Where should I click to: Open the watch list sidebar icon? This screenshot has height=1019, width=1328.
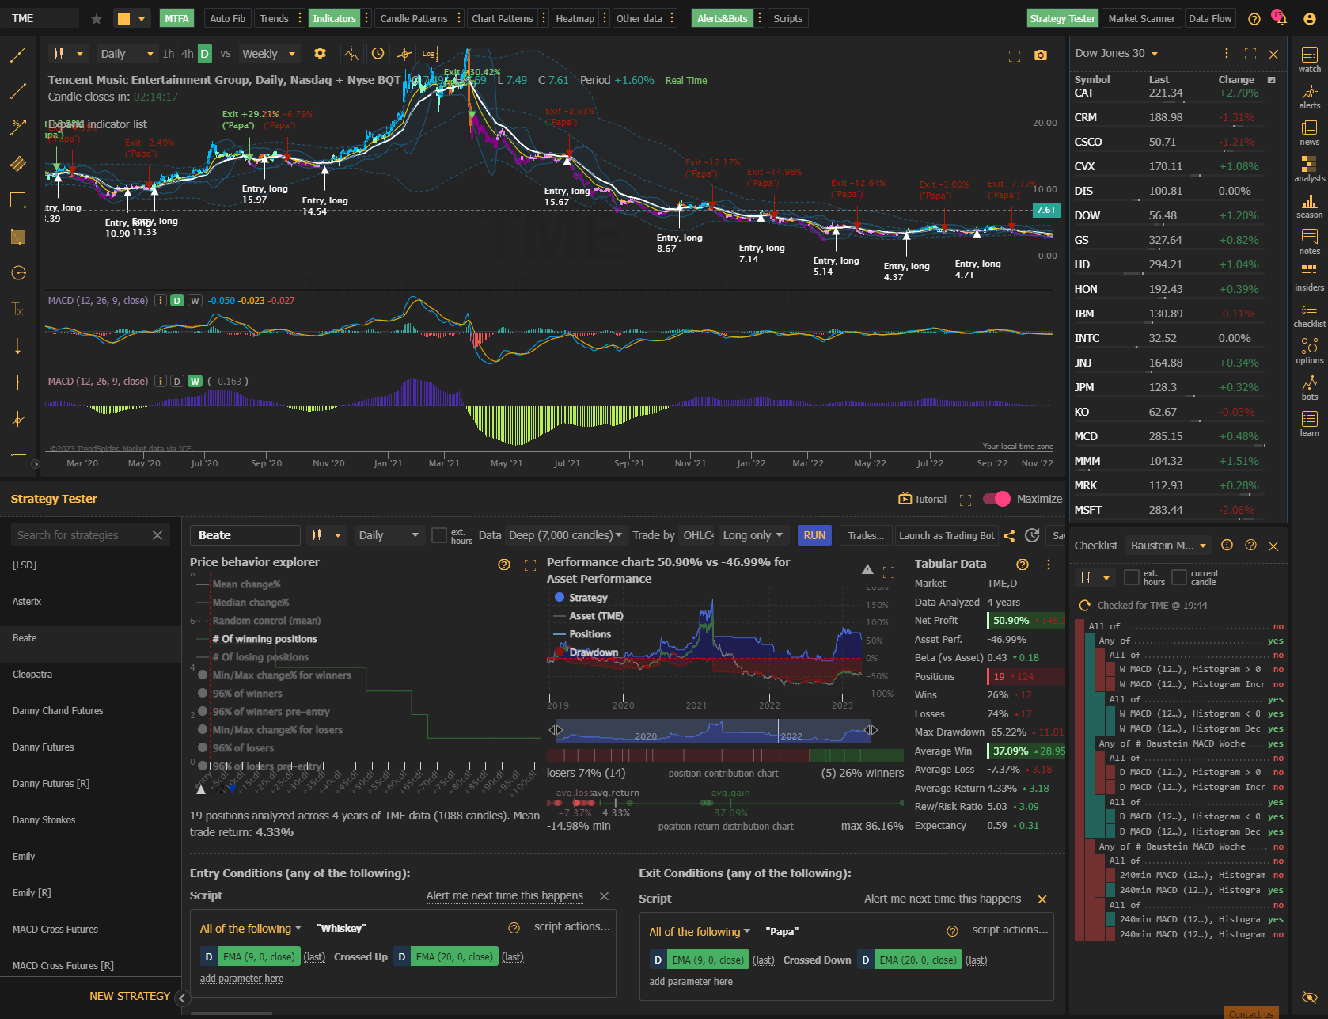(1309, 60)
